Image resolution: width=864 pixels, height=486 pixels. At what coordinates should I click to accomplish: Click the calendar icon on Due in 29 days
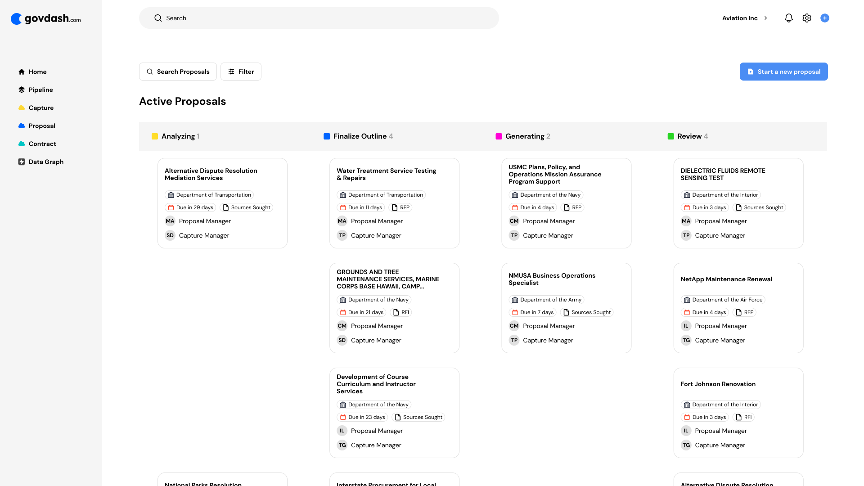click(171, 207)
